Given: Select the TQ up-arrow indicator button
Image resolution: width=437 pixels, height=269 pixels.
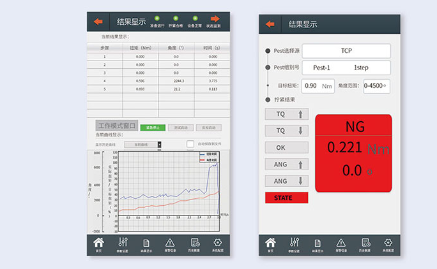Looking at the screenshot, I should coord(286,114).
